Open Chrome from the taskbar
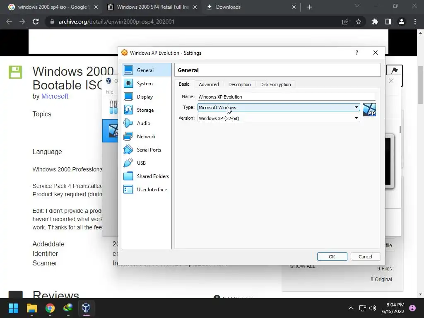 tap(50, 308)
